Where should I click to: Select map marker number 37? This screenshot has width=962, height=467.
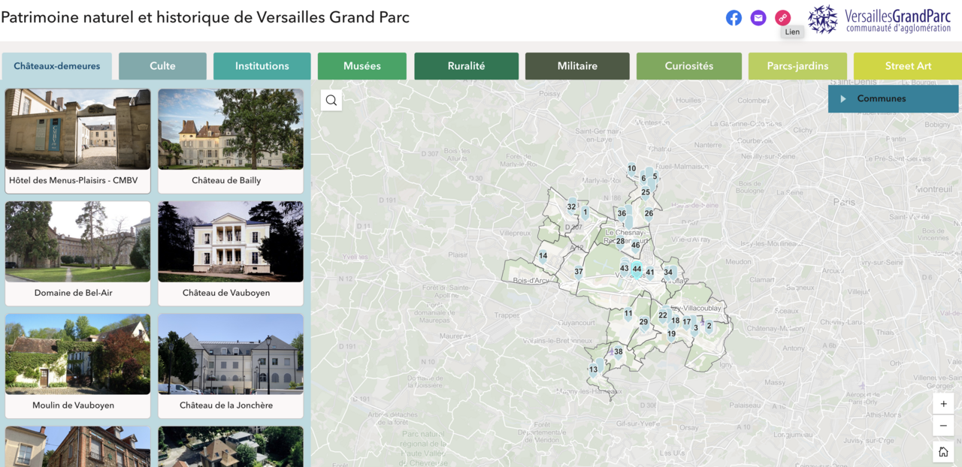pyautogui.click(x=579, y=272)
